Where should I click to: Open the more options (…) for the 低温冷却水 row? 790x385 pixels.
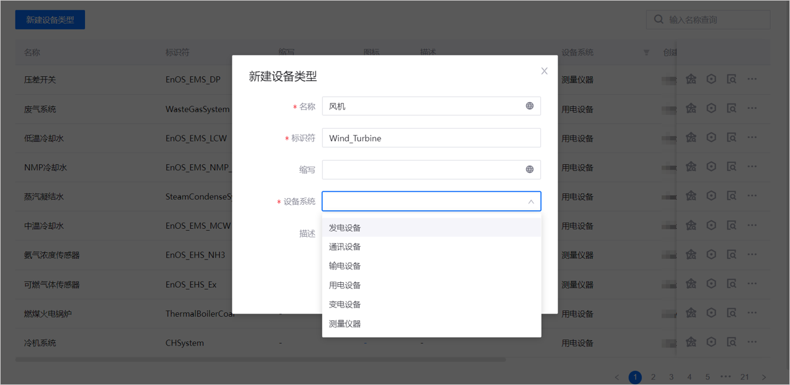pos(752,138)
